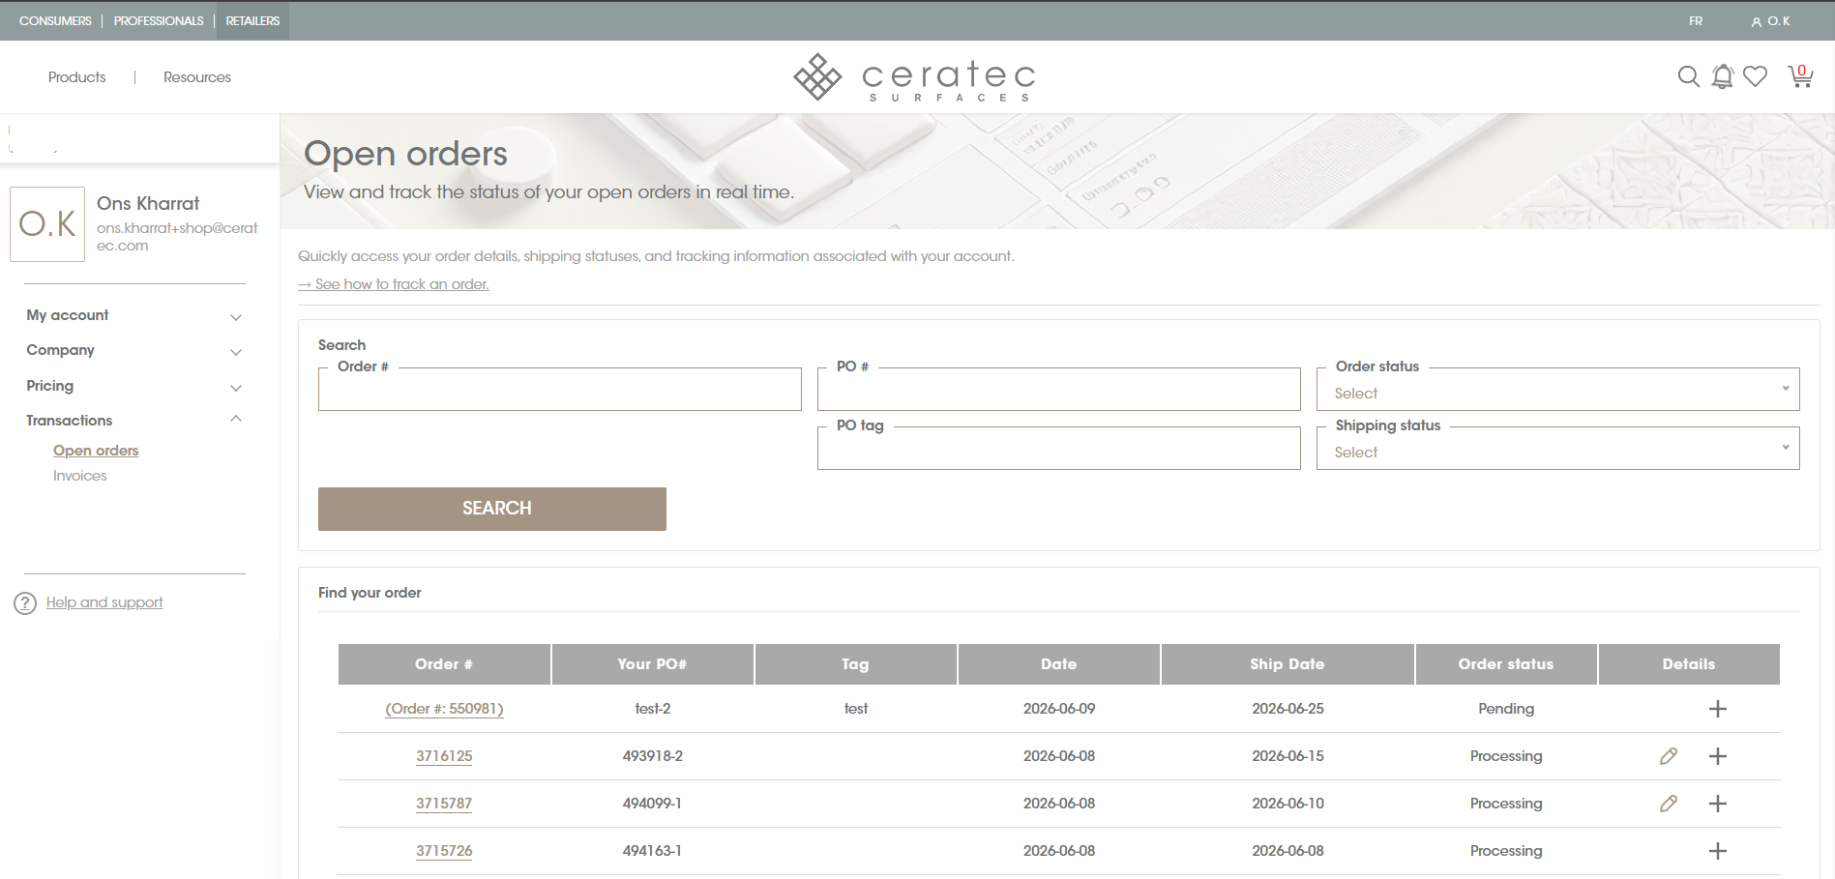Switch language to FR
Screen dimensions: 1835x879
[1696, 21]
